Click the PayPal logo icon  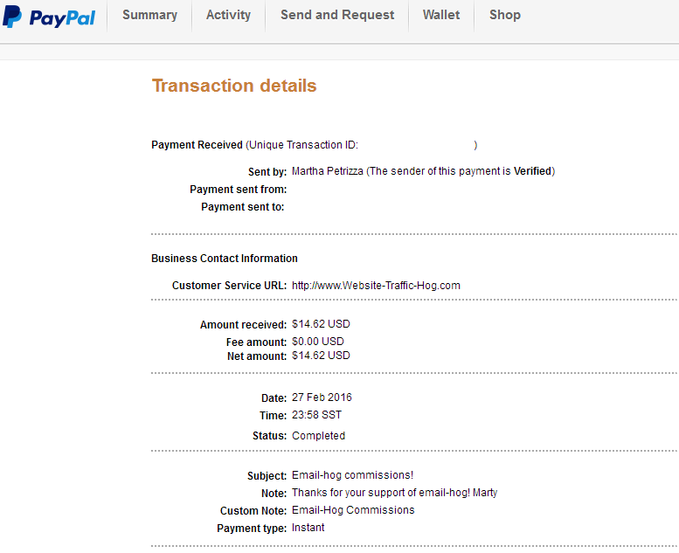pos(13,17)
